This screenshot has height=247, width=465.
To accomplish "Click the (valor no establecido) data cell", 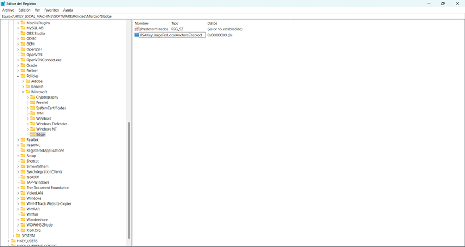I will 225,29.
